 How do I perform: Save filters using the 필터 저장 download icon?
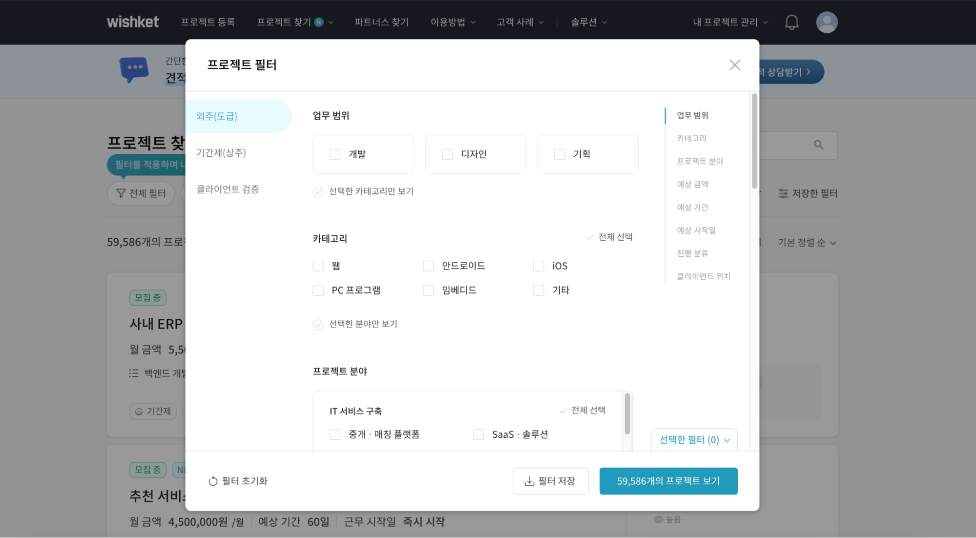(x=529, y=481)
